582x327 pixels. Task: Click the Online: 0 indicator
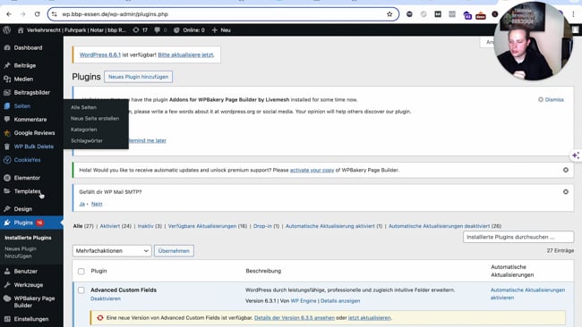189,30
